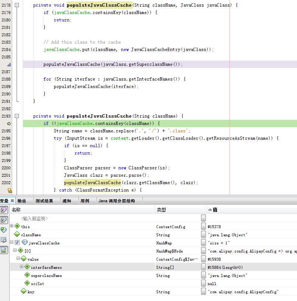Image resolution: width=297 pixels, height=301 pixels.
Task: Click the interfaceNames field icon
Action: click(x=27, y=267)
